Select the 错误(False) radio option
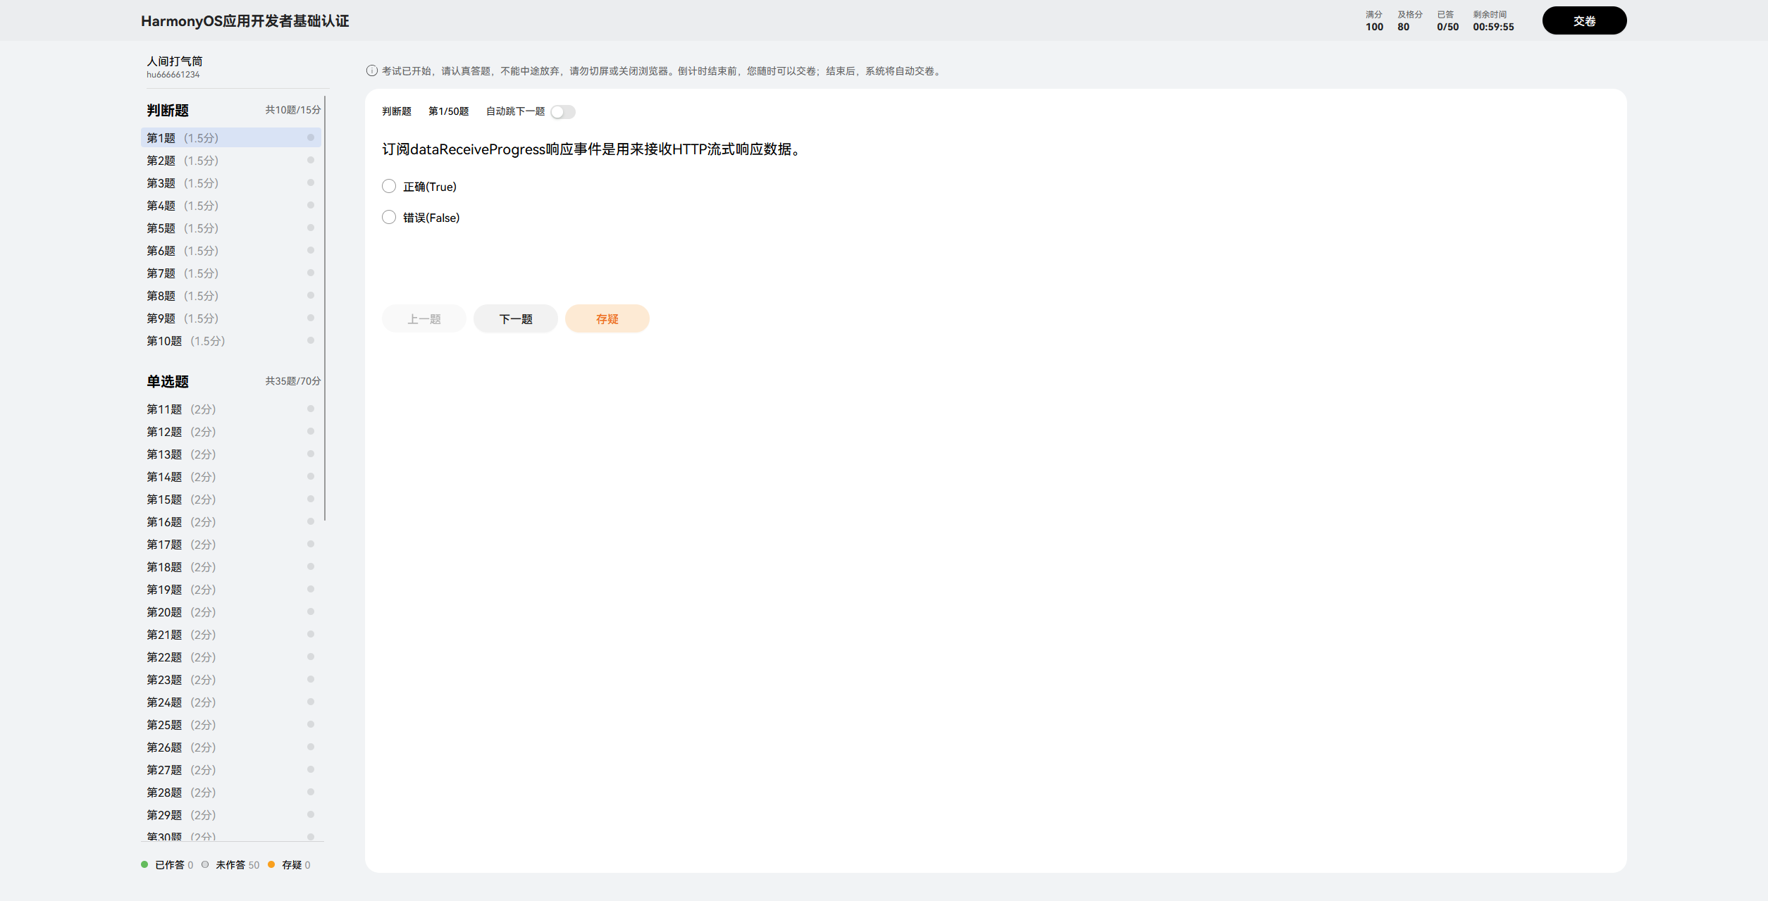The height and width of the screenshot is (901, 1768). pyautogui.click(x=389, y=218)
